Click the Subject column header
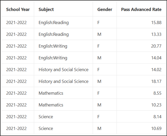This screenshot has height=136, width=167. coord(46,9)
